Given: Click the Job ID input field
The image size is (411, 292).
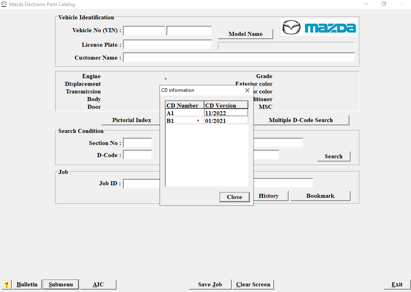Looking at the screenshot, I should (x=141, y=184).
